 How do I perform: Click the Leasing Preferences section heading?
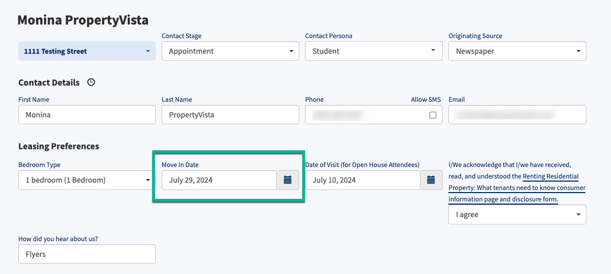(59, 146)
